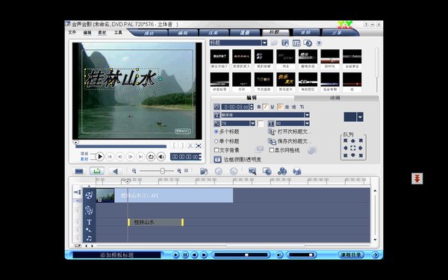Enlarge the preview window icon

(x=199, y=146)
